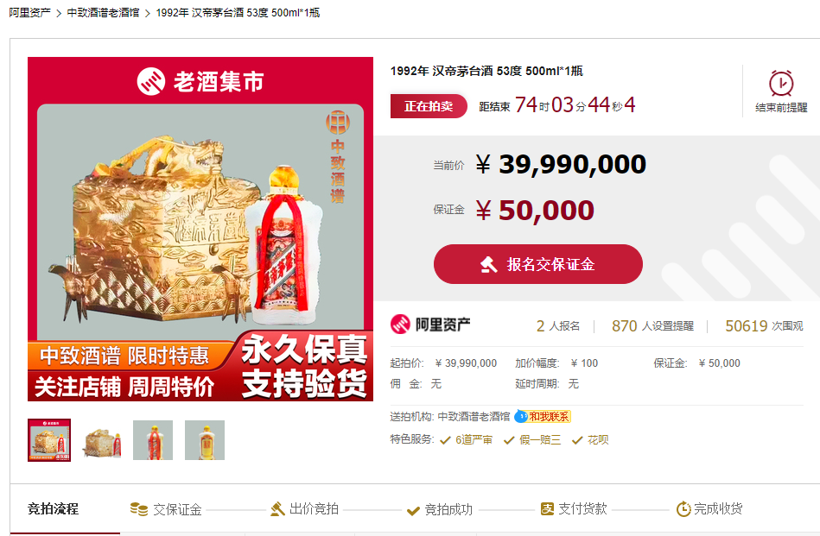Select the fourth bottle thumbnail
The height and width of the screenshot is (536, 820).
[x=205, y=440]
